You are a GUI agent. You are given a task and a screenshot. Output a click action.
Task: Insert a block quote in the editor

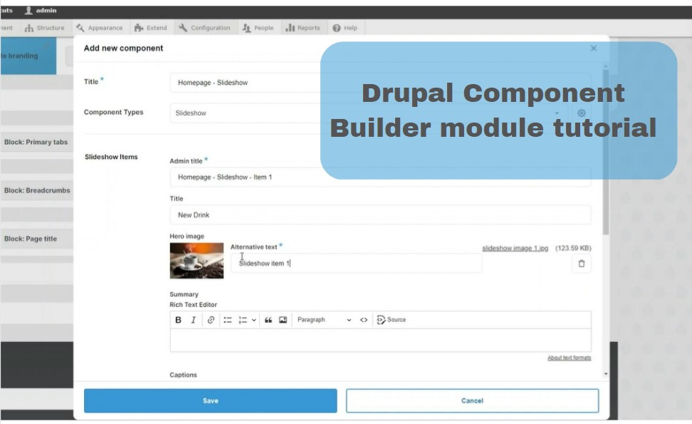[268, 320]
